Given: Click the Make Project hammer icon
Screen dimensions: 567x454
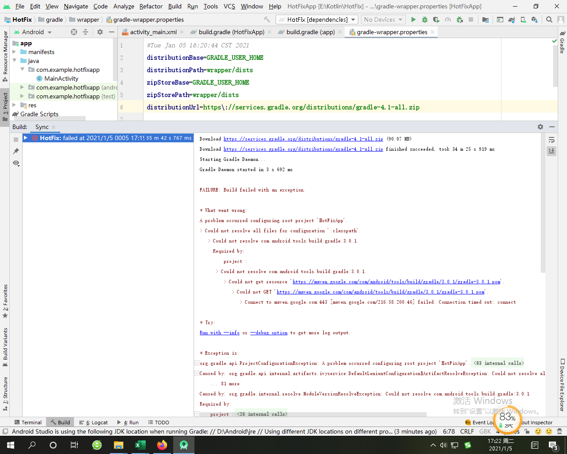Looking at the screenshot, I should [x=267, y=20].
